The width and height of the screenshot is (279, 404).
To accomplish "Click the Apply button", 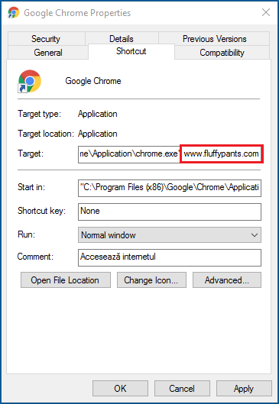I will click(x=244, y=388).
